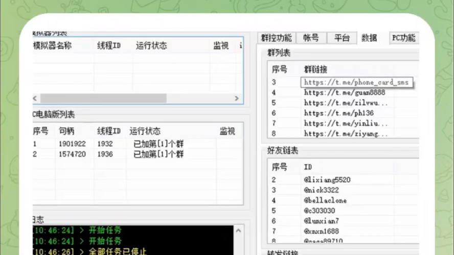This screenshot has width=454, height=255.
Task: Select group link starting https://t.me/ziyang
Action: (346, 134)
